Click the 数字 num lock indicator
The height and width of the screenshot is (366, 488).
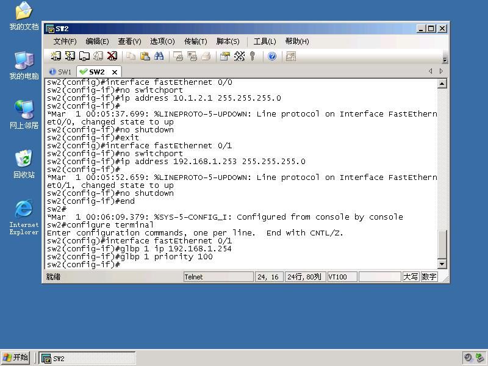(429, 277)
